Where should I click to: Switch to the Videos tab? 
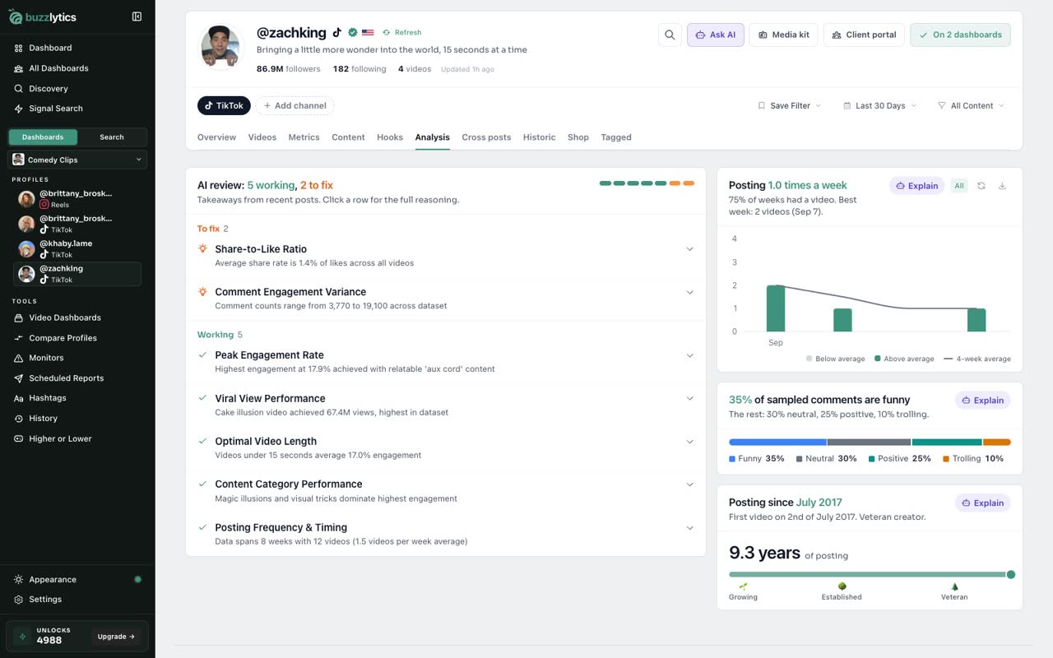tap(262, 137)
